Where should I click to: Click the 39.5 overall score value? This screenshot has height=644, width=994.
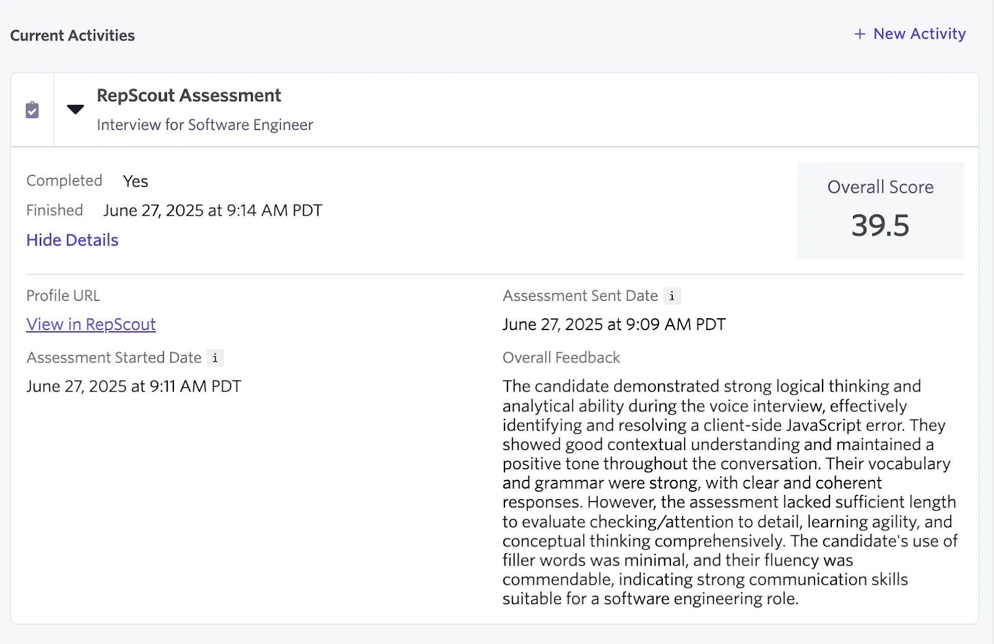pyautogui.click(x=880, y=225)
